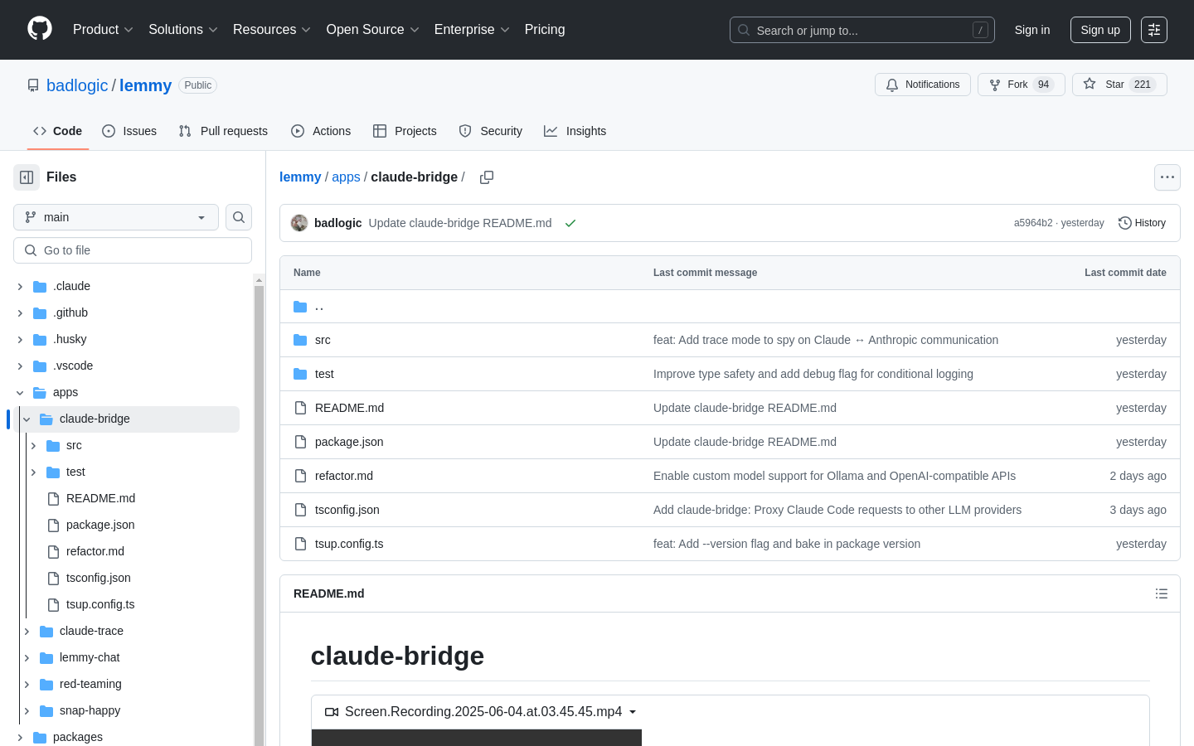Viewport: 1194px width, 746px height.
Task: Open the GitHub homepage logo
Action: 40,29
